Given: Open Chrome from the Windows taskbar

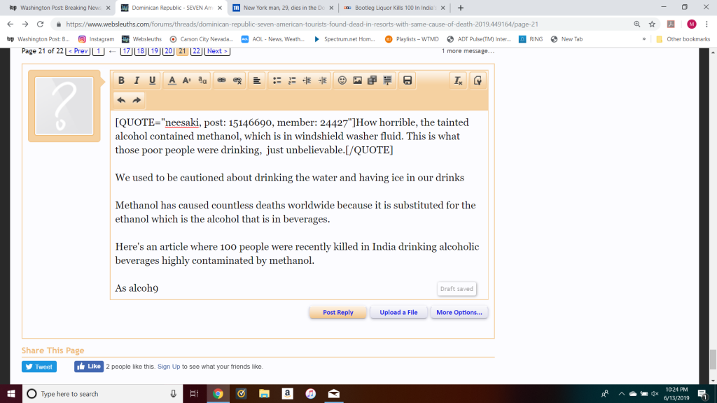Looking at the screenshot, I should (x=218, y=394).
